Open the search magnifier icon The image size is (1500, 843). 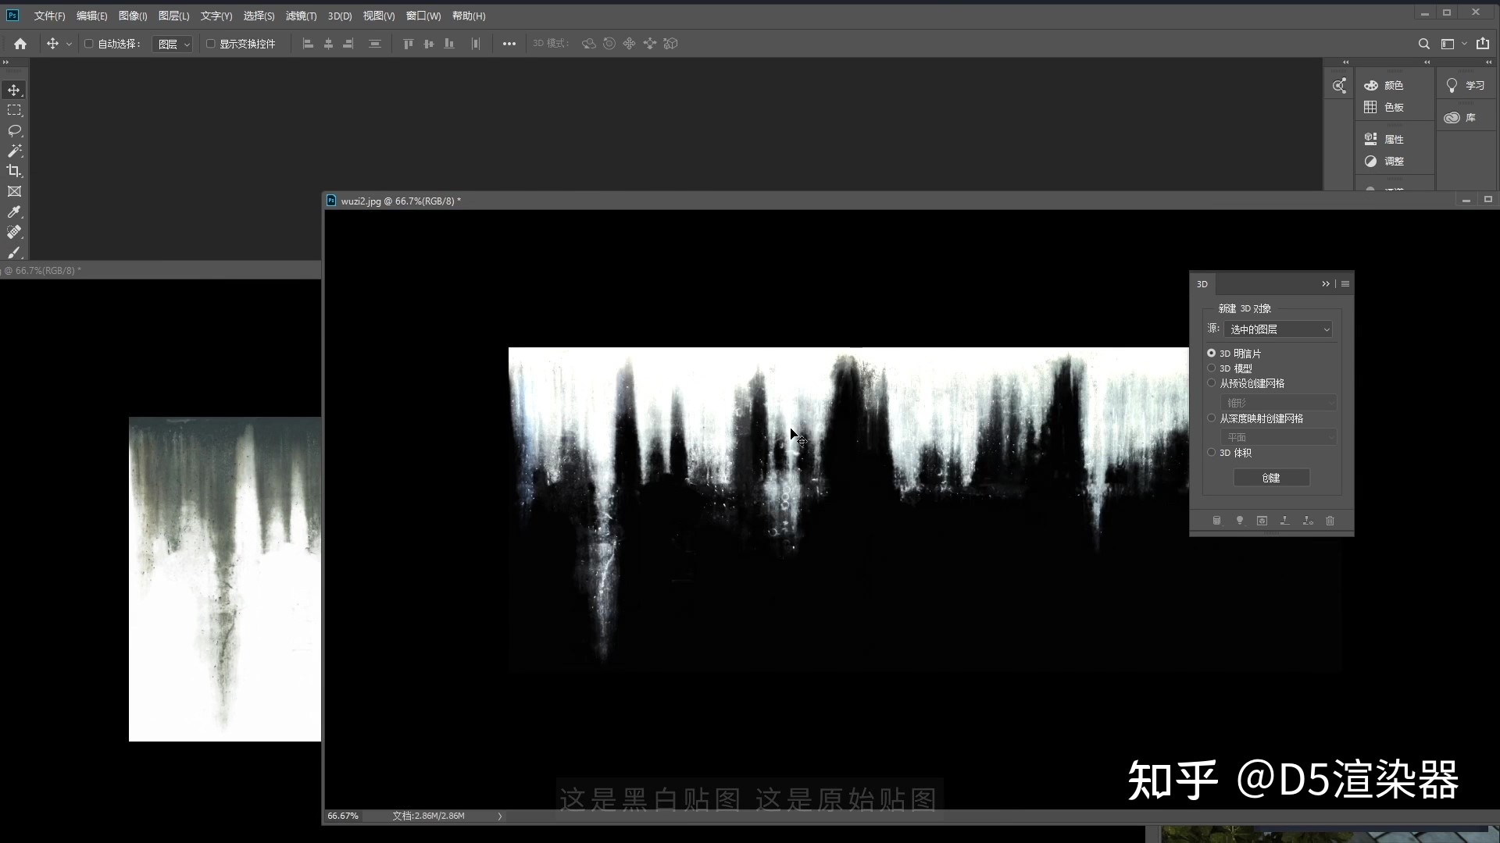1423,44
